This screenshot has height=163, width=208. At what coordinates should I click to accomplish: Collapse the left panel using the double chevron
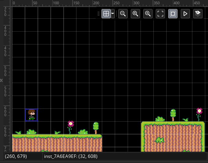click(1, 80)
